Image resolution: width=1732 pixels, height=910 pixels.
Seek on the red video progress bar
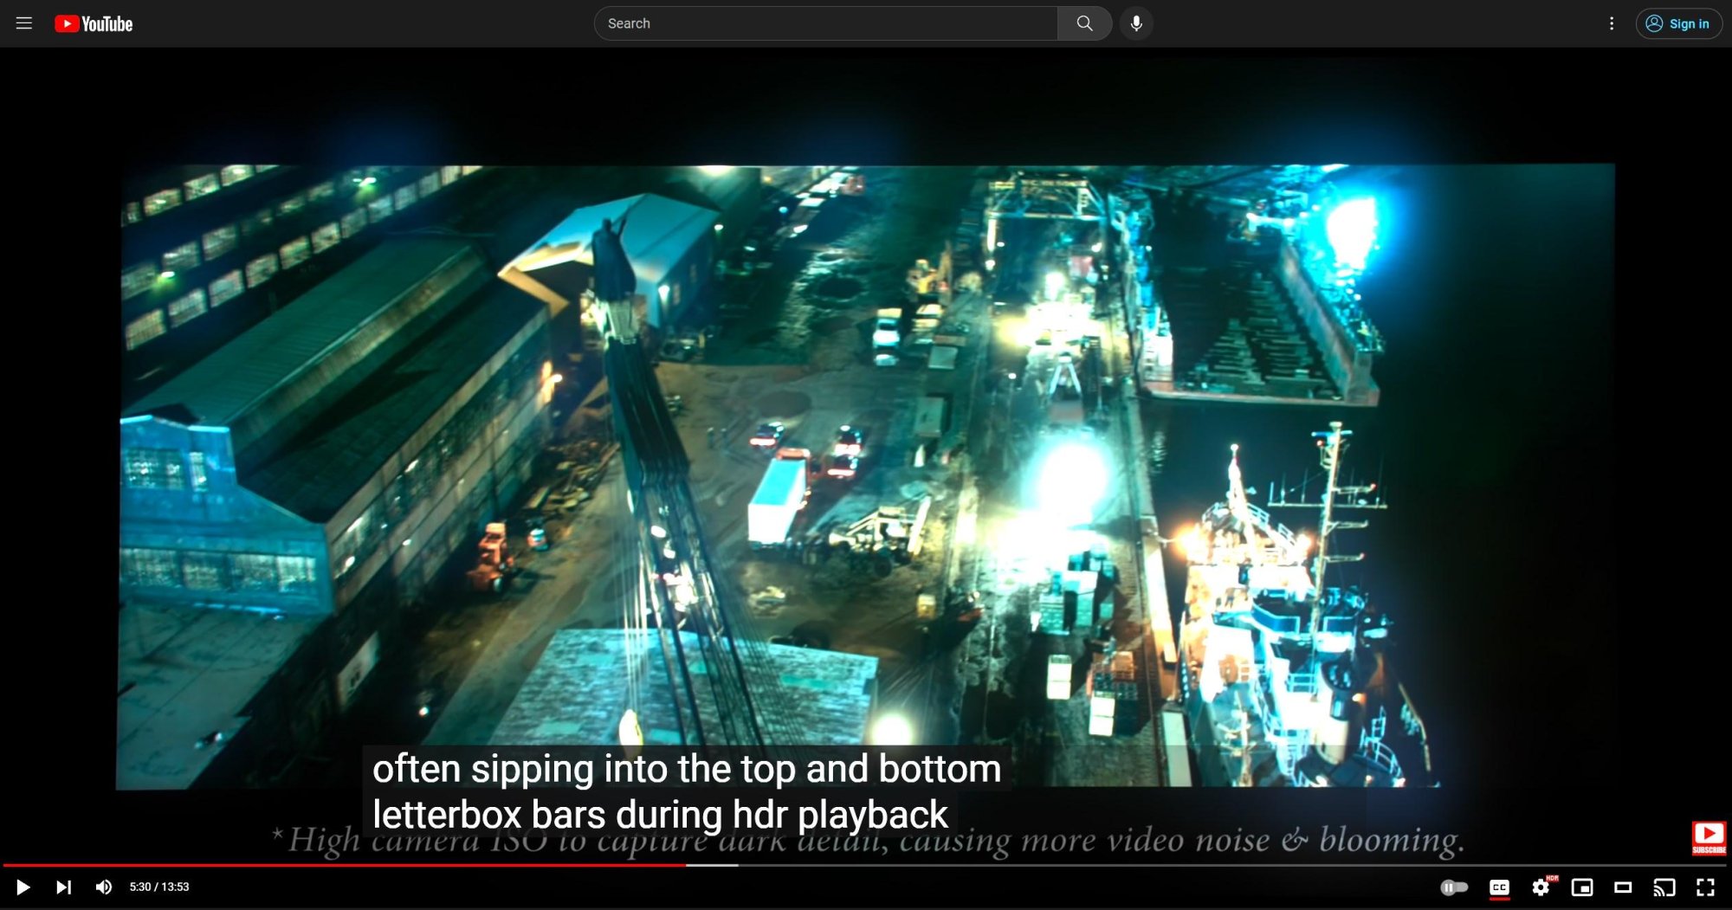(866, 864)
